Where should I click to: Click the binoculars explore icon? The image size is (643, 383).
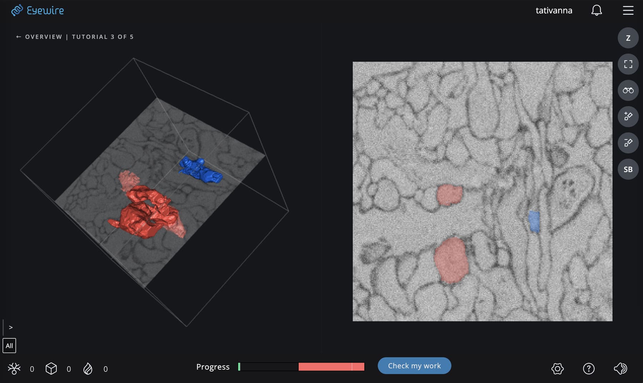coord(628,90)
